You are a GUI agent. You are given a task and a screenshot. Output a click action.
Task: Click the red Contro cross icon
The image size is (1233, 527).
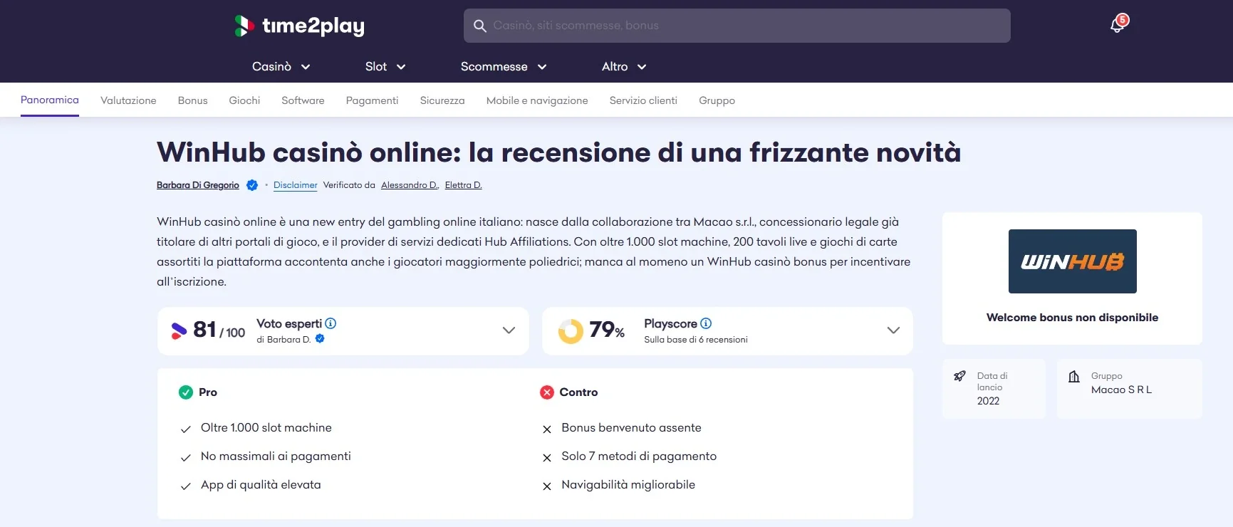pos(547,392)
